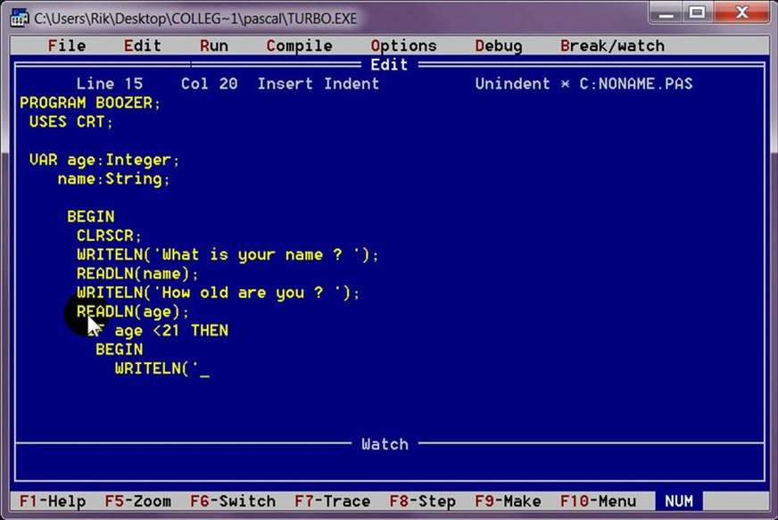Click the READLN(name) code line

point(137,274)
